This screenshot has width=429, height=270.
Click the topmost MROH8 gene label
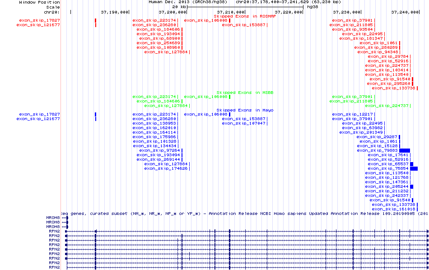pyautogui.click(x=53, y=218)
